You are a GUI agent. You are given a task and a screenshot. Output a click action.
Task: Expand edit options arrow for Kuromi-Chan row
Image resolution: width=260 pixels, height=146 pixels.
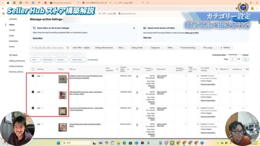[x=42, y=76]
